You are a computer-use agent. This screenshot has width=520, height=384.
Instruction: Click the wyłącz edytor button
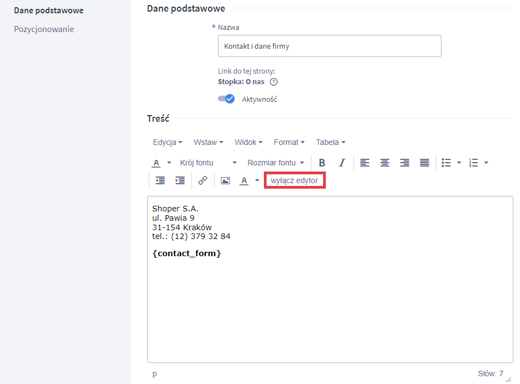point(294,180)
